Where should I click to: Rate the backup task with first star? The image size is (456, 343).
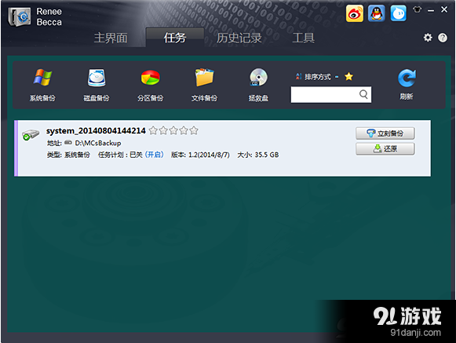(x=153, y=130)
